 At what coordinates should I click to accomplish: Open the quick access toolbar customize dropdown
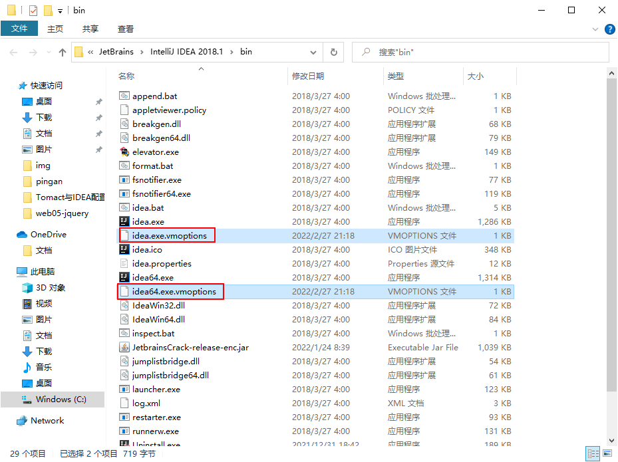pos(60,11)
